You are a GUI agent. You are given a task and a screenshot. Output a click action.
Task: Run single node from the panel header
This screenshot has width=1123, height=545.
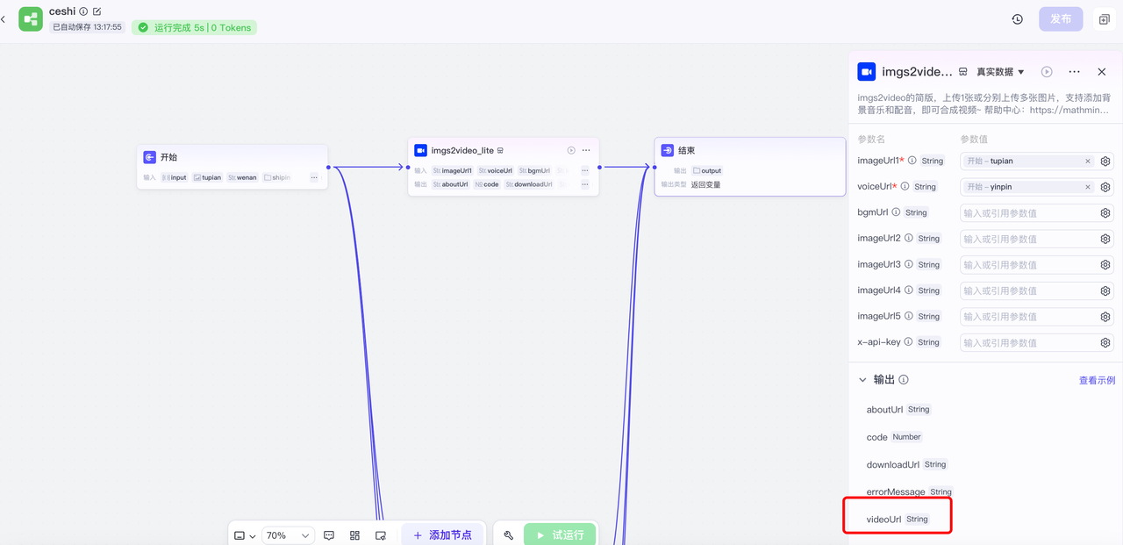1047,72
